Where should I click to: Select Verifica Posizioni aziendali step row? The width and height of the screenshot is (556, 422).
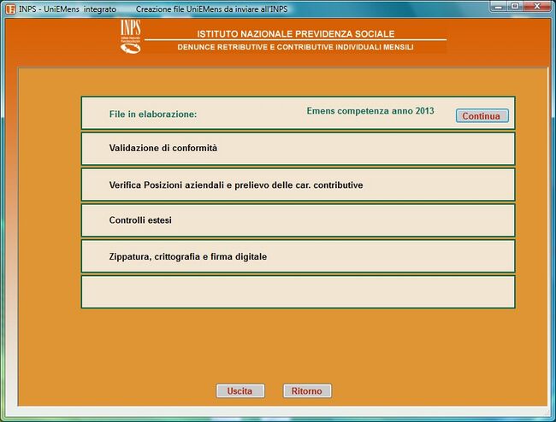click(x=236, y=185)
